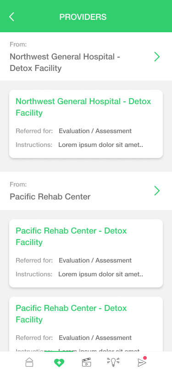Open first Pacific Rehab Center Detox Facility title
The height and width of the screenshot is (374, 172).
(71, 236)
